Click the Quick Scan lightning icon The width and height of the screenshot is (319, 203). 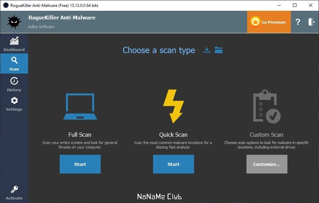point(173,106)
